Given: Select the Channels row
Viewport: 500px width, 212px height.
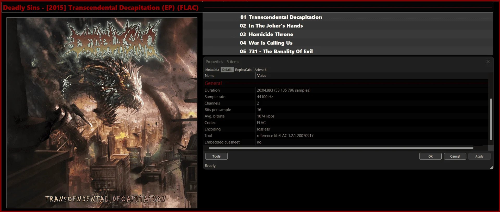Looking at the screenshot, I should coord(346,103).
